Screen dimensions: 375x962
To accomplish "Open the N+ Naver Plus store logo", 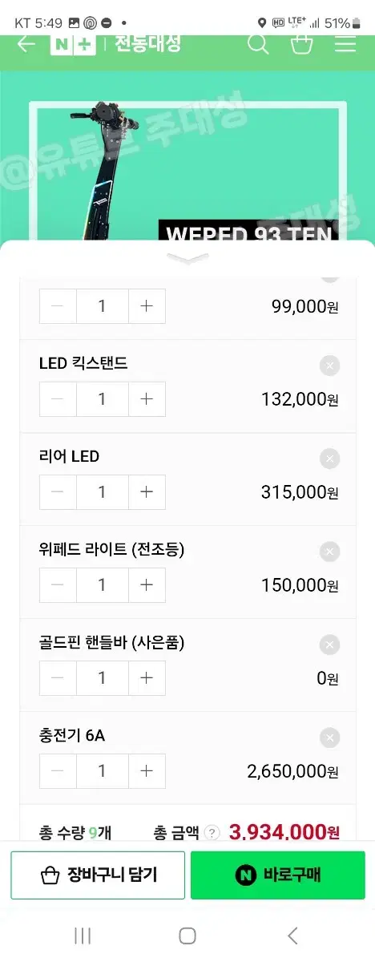I will [x=73, y=44].
